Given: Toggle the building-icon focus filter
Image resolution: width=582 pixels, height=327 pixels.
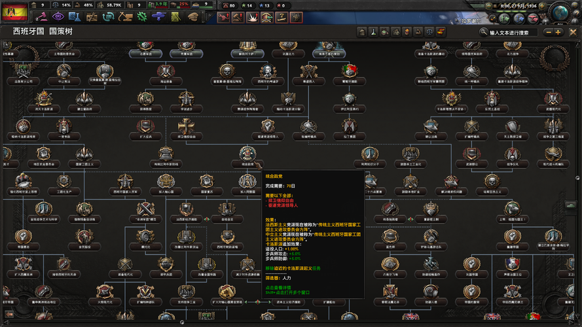Looking at the screenshot, I should 362,32.
